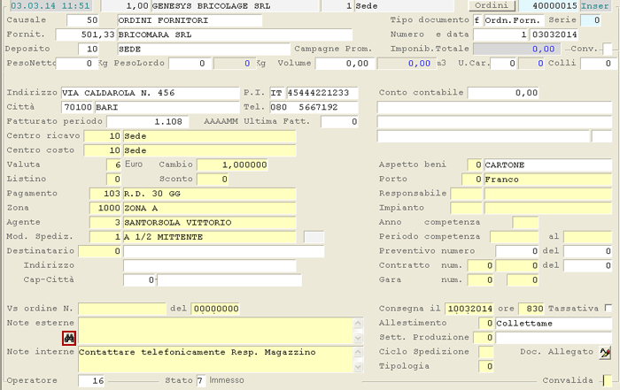
Task: Select the Centro ricavo code field
Action: tap(102, 136)
